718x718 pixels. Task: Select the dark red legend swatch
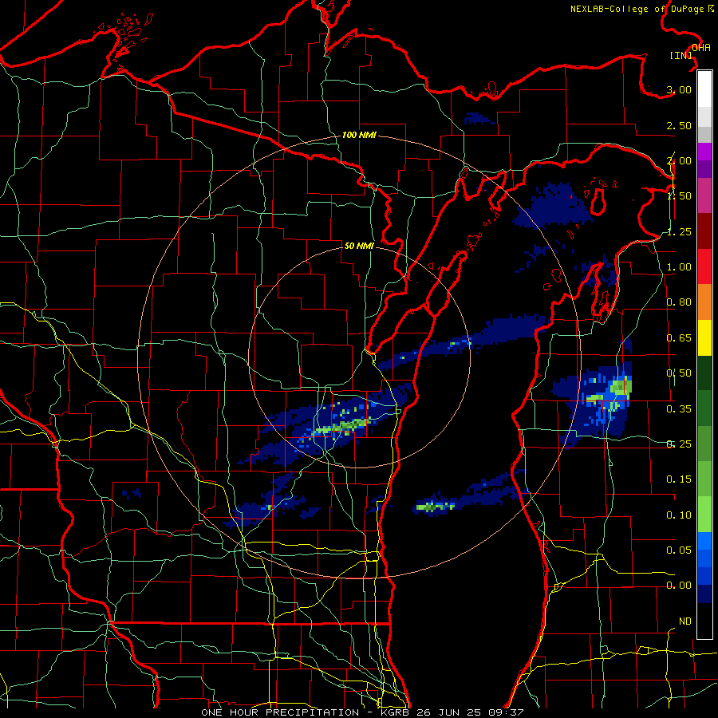[x=704, y=231]
